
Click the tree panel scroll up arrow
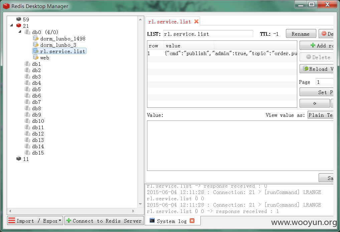[x=140, y=19]
